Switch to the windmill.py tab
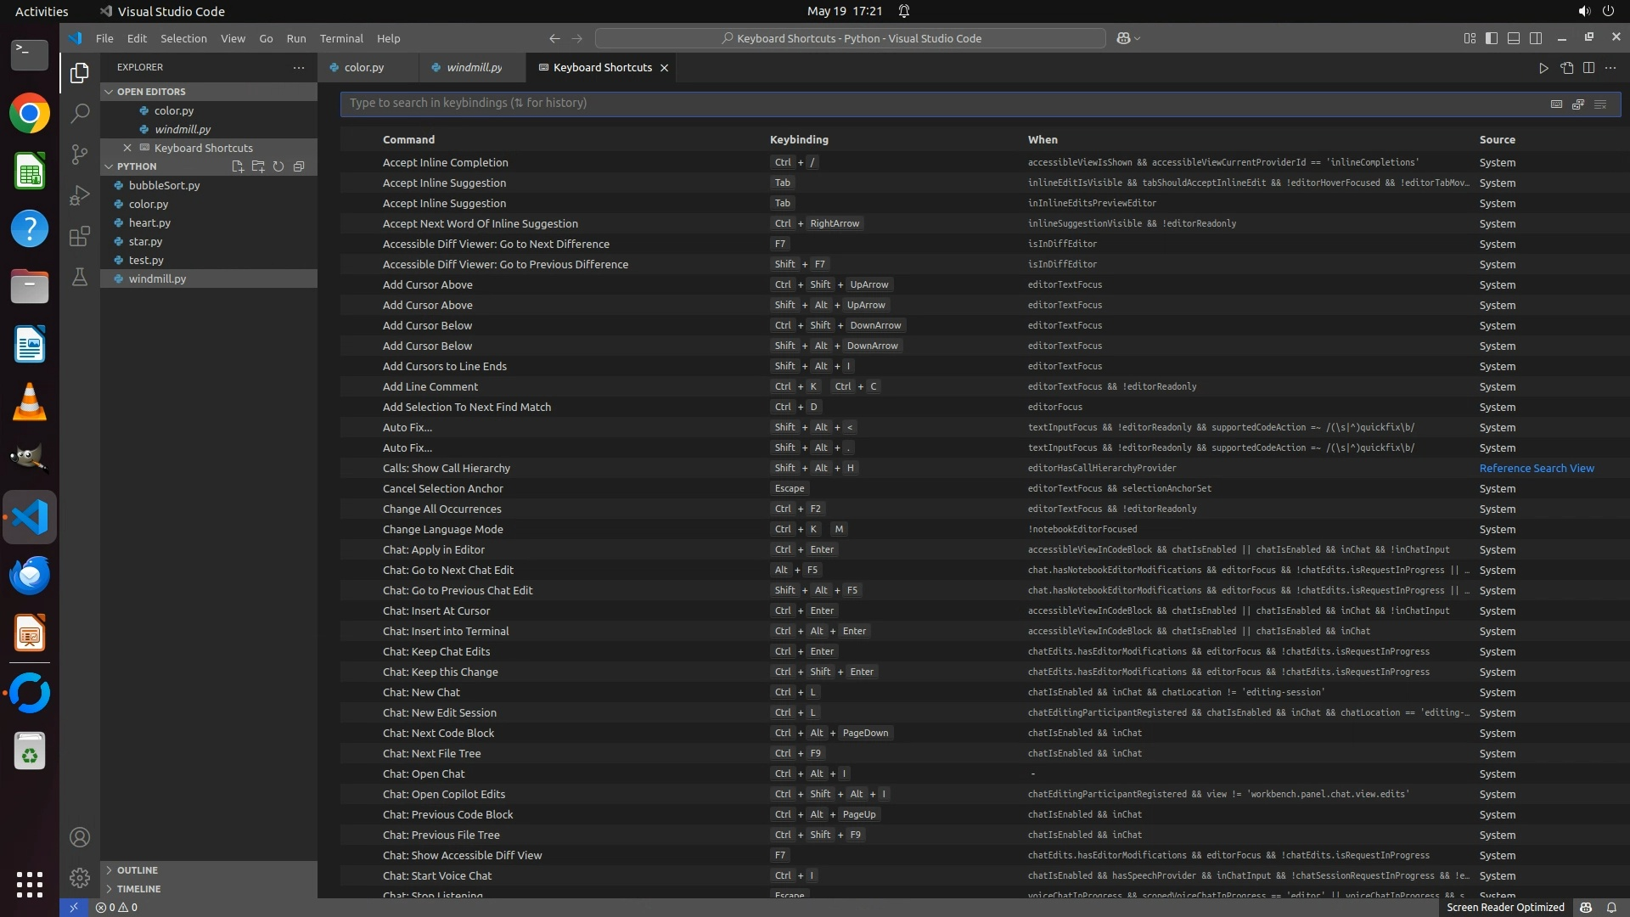 pos(474,68)
